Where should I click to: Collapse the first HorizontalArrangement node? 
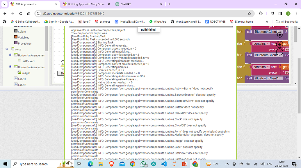point(10,55)
